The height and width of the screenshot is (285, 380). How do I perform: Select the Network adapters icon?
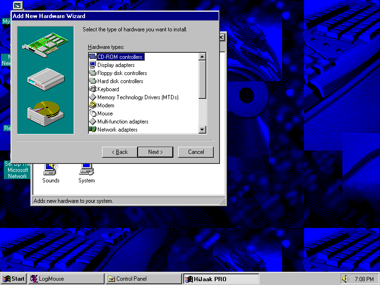pos(93,130)
